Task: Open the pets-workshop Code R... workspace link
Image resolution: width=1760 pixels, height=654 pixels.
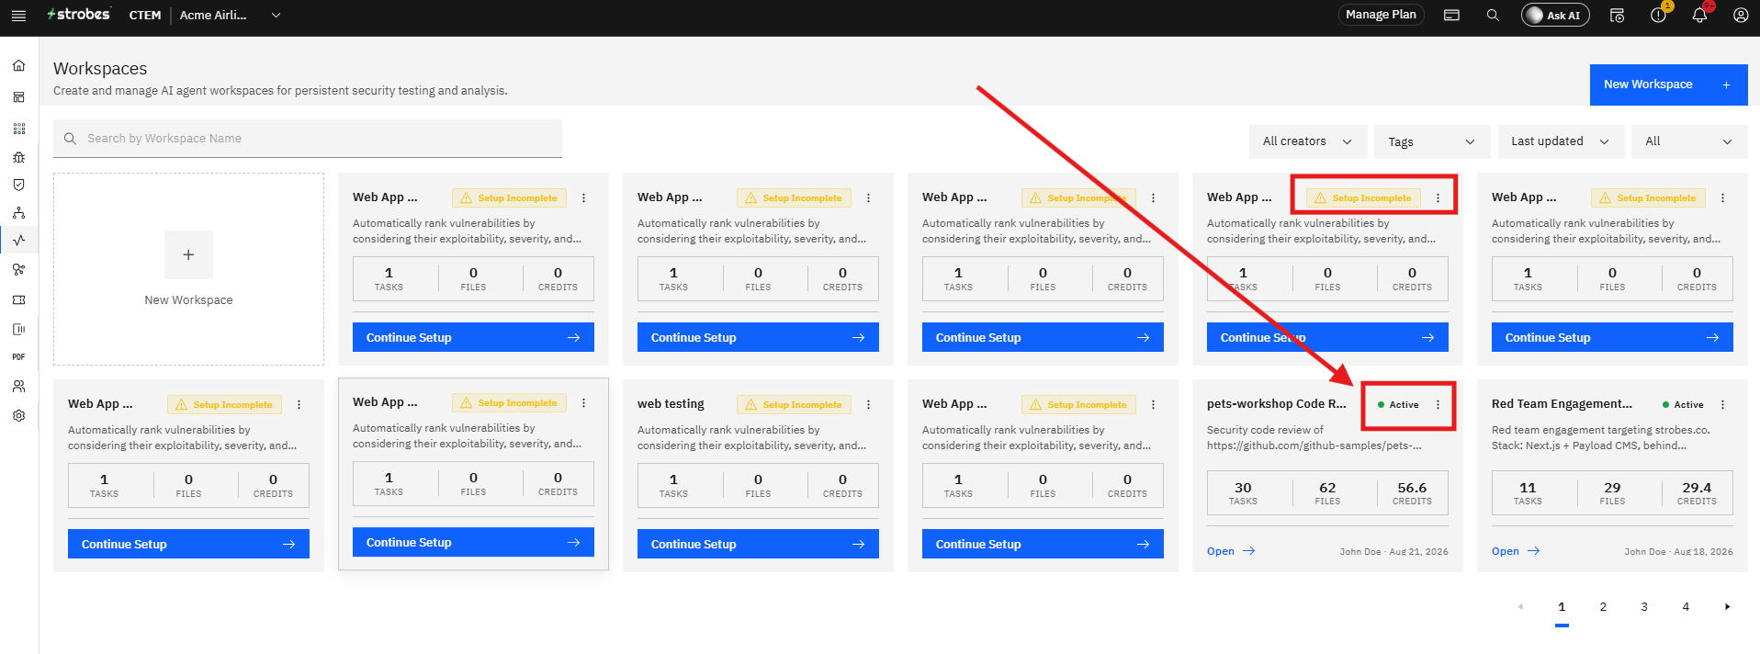Action: tap(1230, 551)
